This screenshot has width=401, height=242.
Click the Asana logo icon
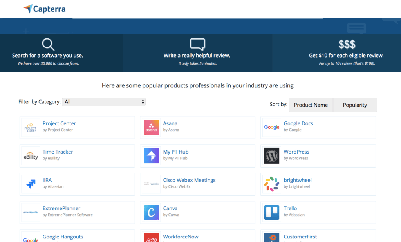151,127
